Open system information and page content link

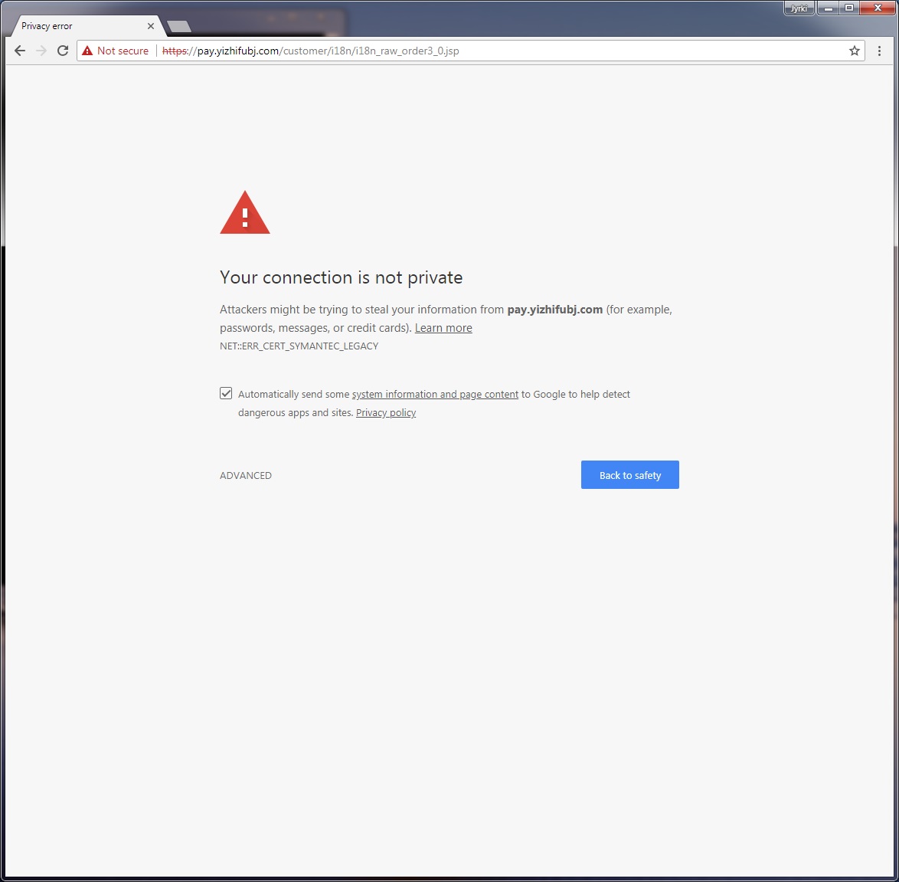click(x=435, y=394)
